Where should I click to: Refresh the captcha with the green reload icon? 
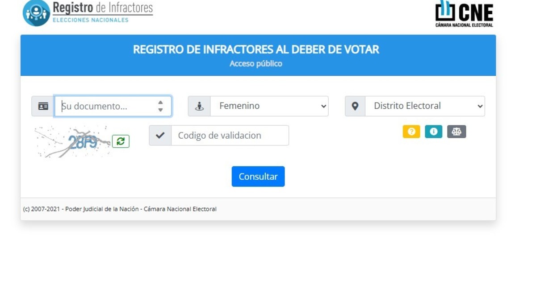coord(121,141)
